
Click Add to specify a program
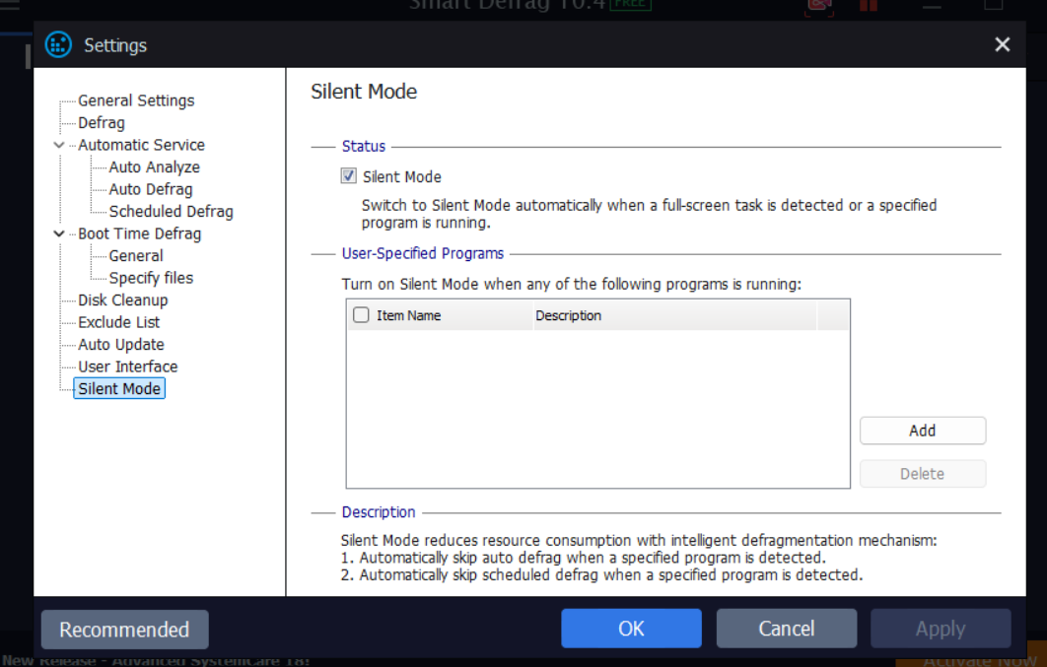pyautogui.click(x=922, y=431)
